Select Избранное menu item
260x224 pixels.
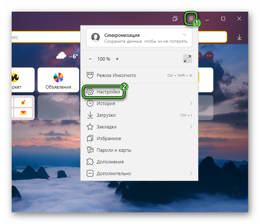coord(139,138)
